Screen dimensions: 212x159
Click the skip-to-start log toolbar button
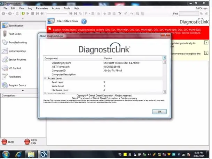tap(37, 13)
